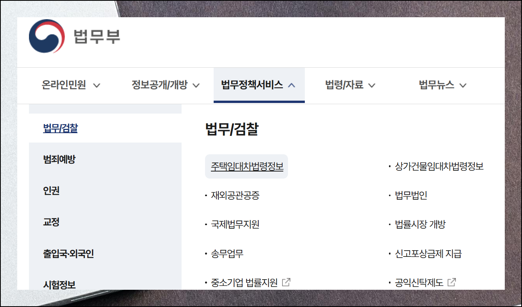Select 인권 in the side submenu
The height and width of the screenshot is (307, 522).
pyautogui.click(x=51, y=191)
